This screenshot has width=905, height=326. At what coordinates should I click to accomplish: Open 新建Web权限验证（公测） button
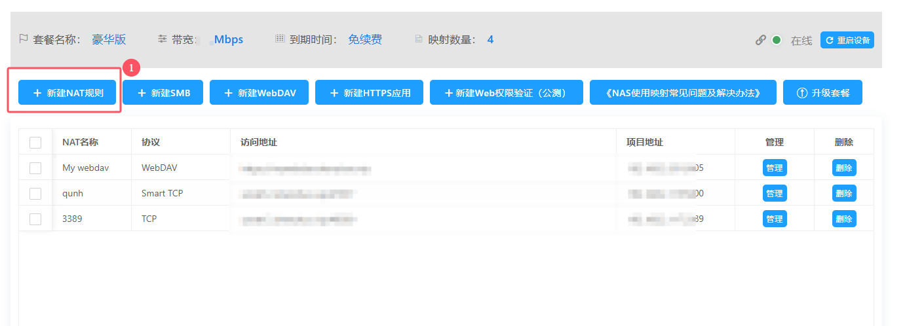click(506, 93)
